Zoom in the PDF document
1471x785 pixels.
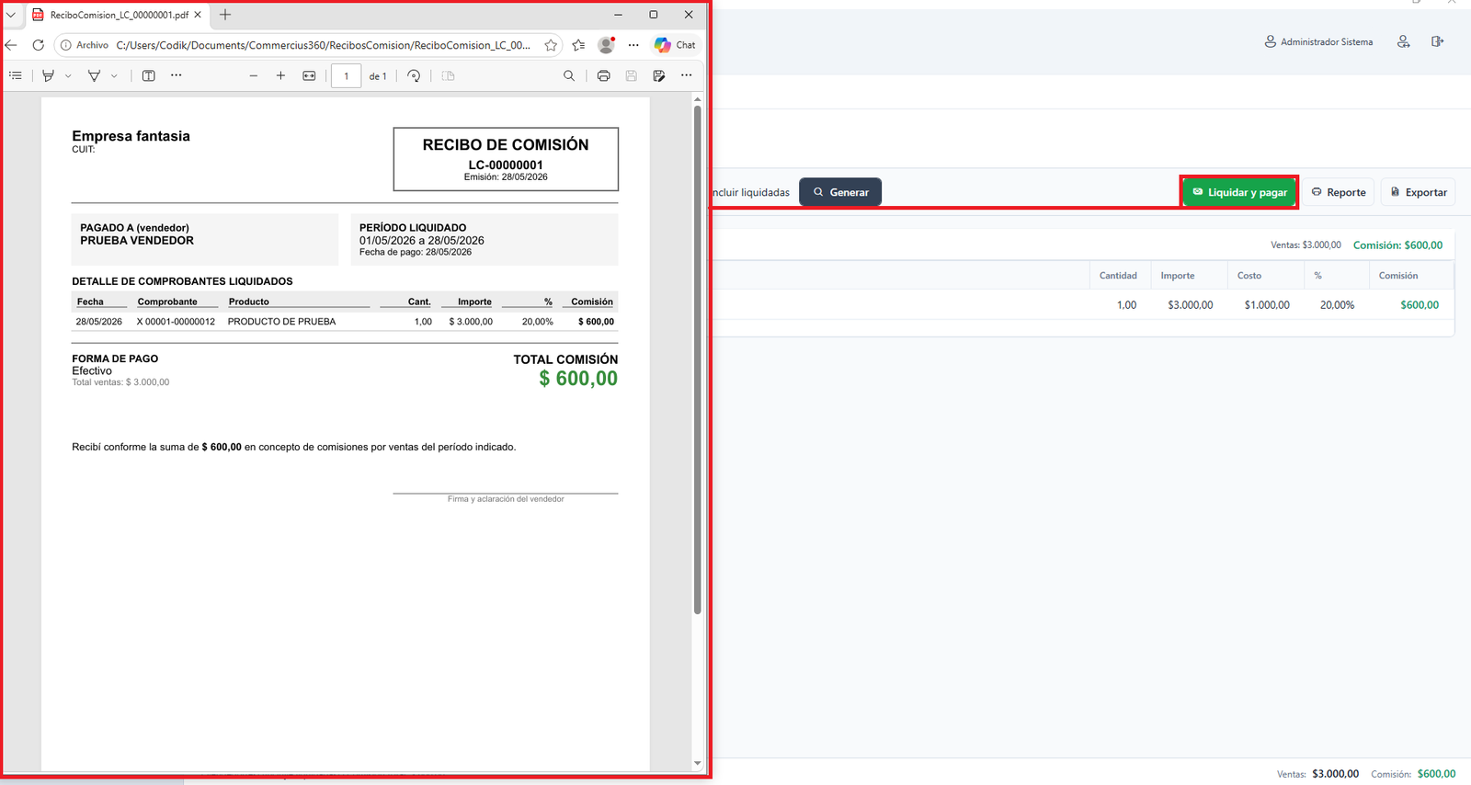pos(281,75)
